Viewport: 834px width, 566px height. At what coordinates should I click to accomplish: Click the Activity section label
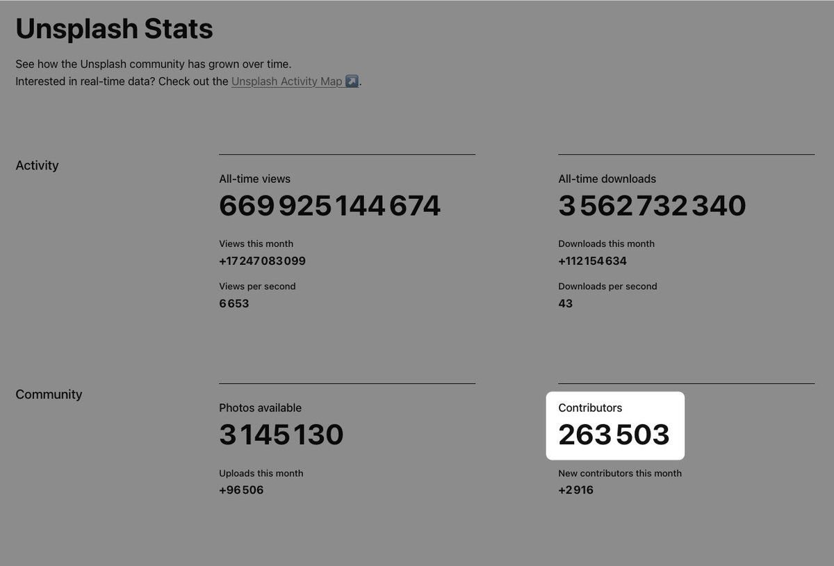[37, 165]
